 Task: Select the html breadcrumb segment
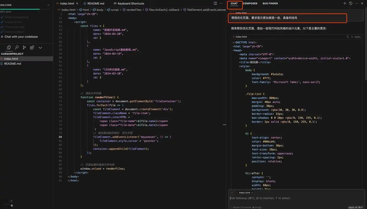(84, 10)
